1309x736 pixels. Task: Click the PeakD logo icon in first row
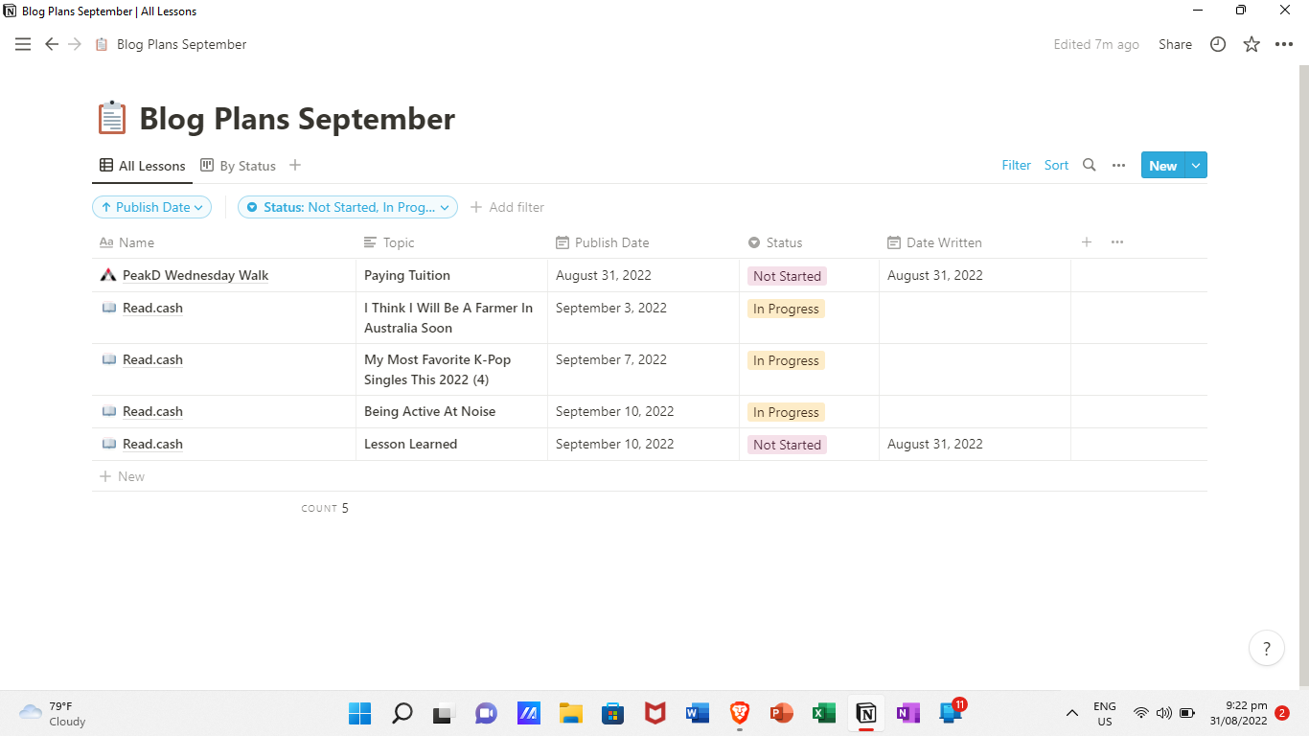click(x=108, y=275)
